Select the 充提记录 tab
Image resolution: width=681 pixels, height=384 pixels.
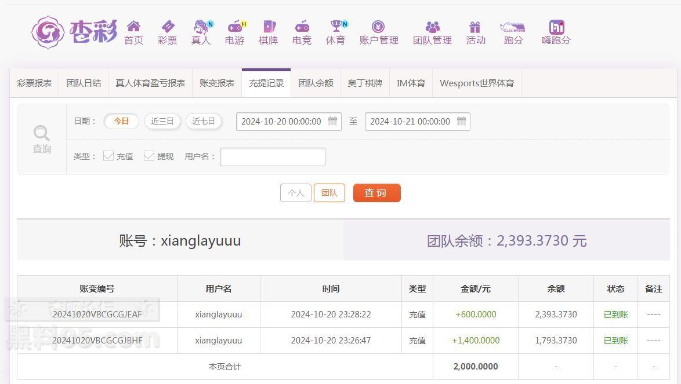[266, 83]
